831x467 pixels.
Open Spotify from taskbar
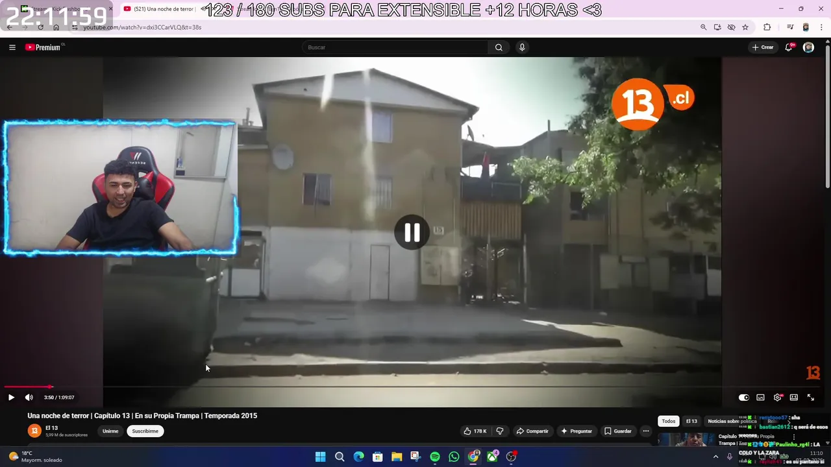click(435, 457)
